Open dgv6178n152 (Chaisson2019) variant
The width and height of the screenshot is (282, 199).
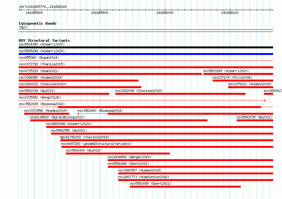coord(85,137)
